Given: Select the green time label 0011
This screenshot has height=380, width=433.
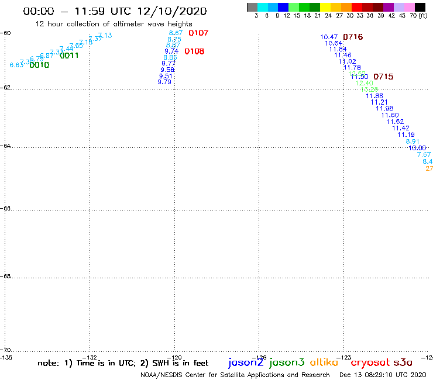Looking at the screenshot, I should 69,56.
